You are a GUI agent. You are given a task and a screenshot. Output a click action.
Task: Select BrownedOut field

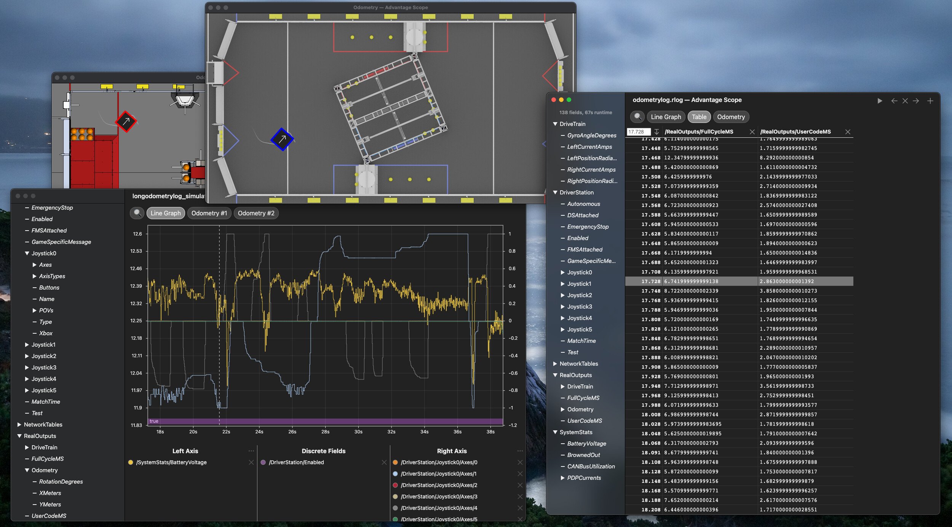coord(583,455)
